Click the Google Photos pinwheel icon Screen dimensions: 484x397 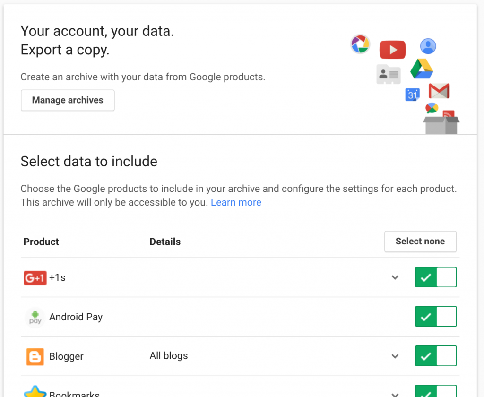coord(360,44)
